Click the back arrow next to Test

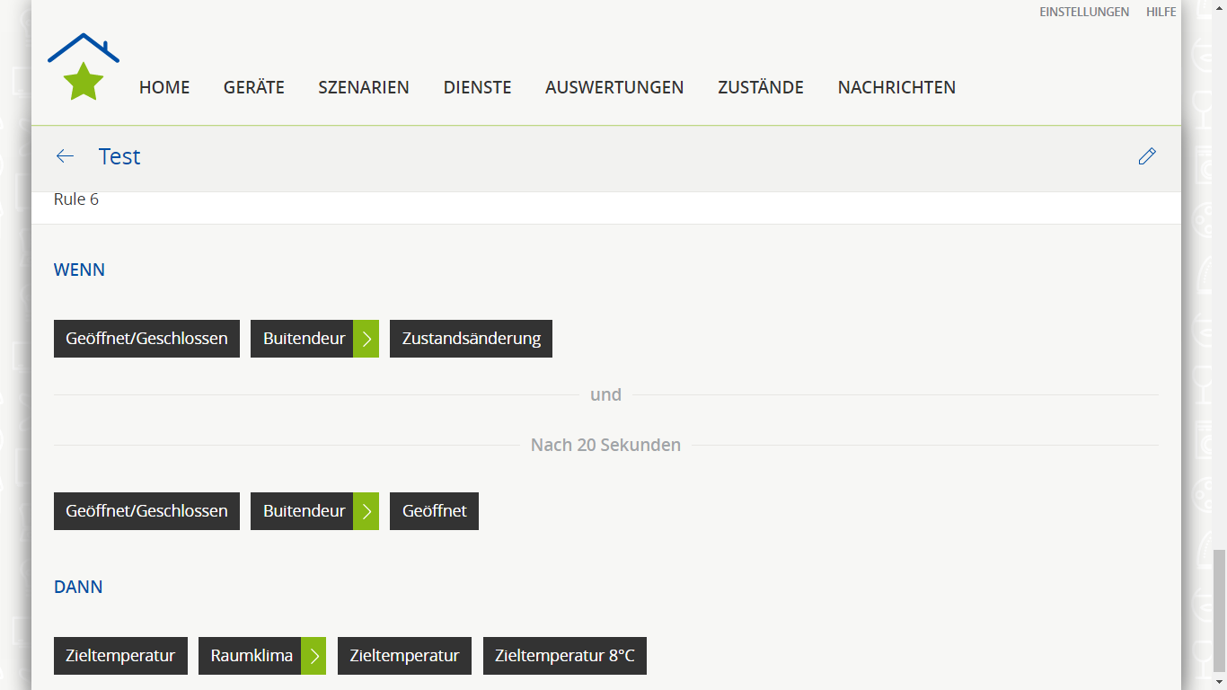65,156
